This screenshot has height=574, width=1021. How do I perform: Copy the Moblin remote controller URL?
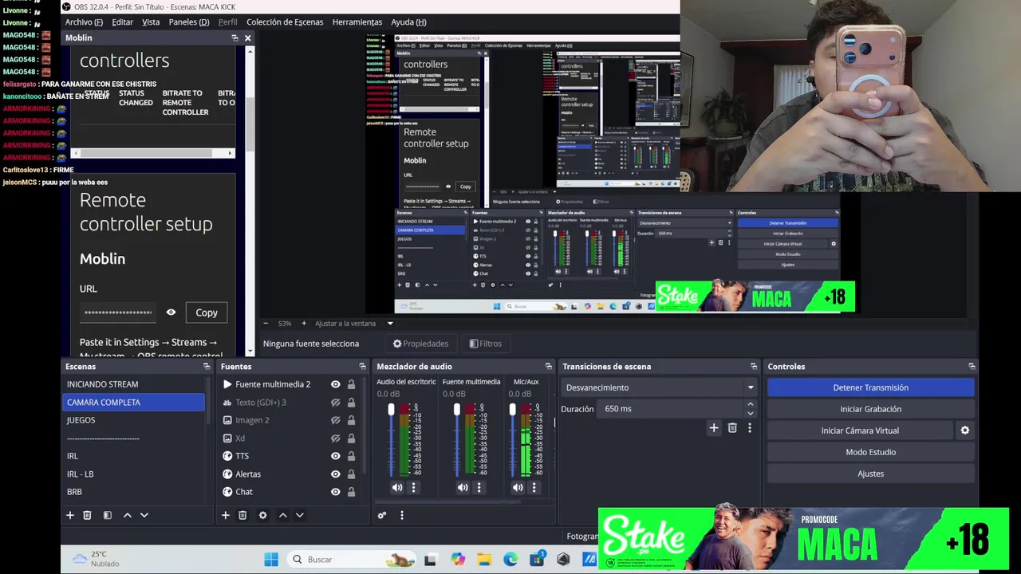click(207, 313)
